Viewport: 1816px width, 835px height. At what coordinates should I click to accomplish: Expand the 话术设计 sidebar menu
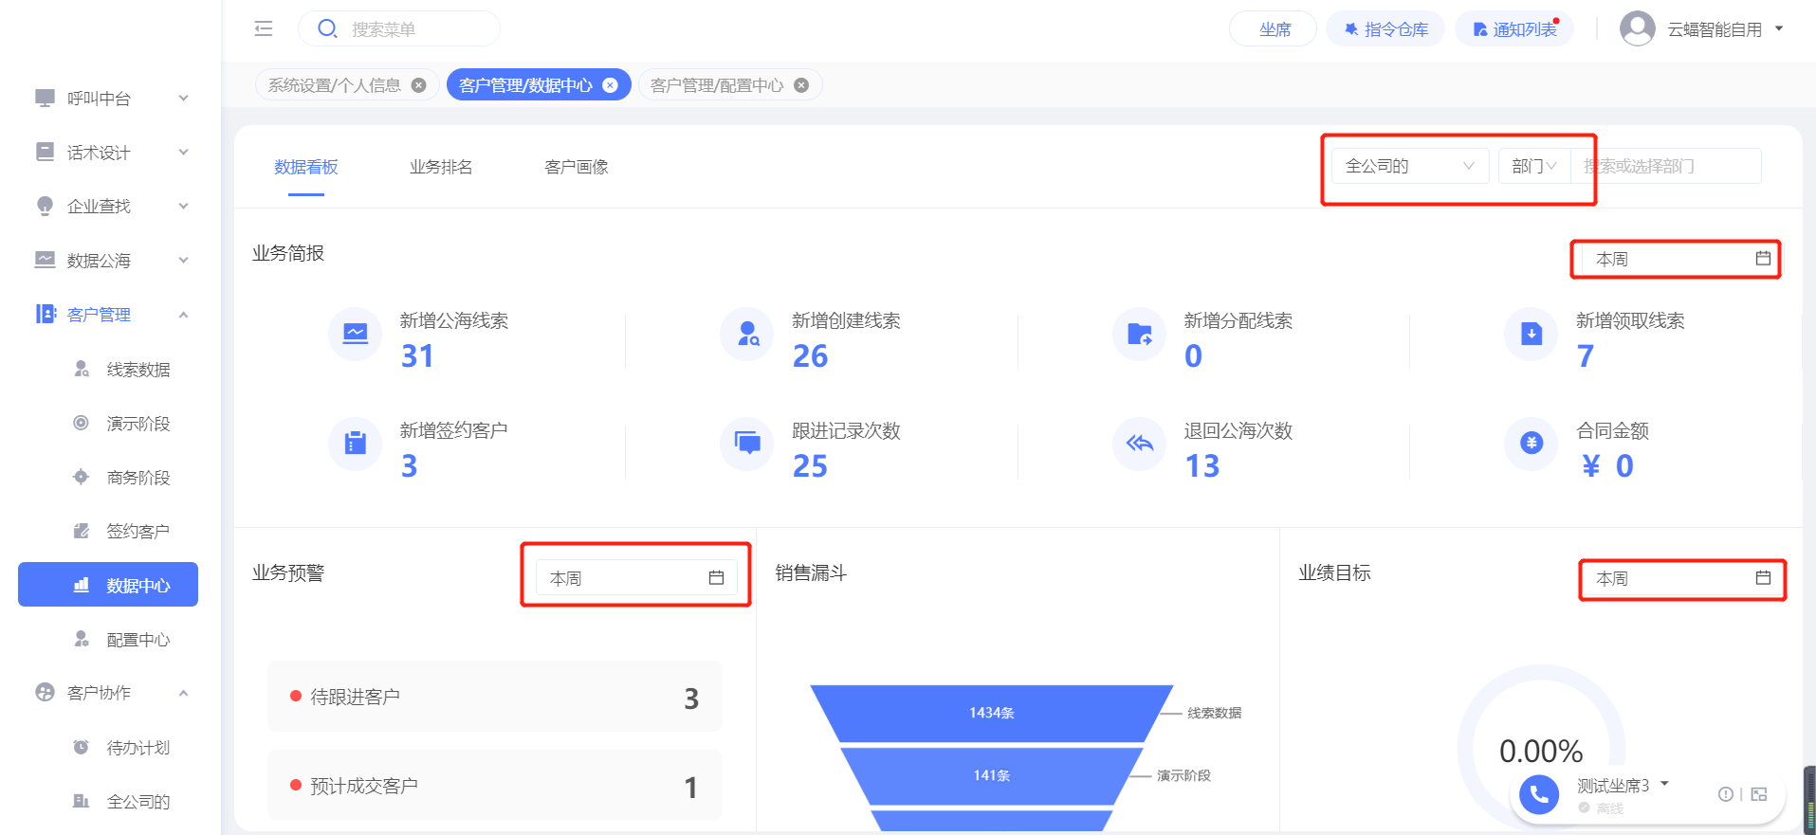[x=183, y=152]
